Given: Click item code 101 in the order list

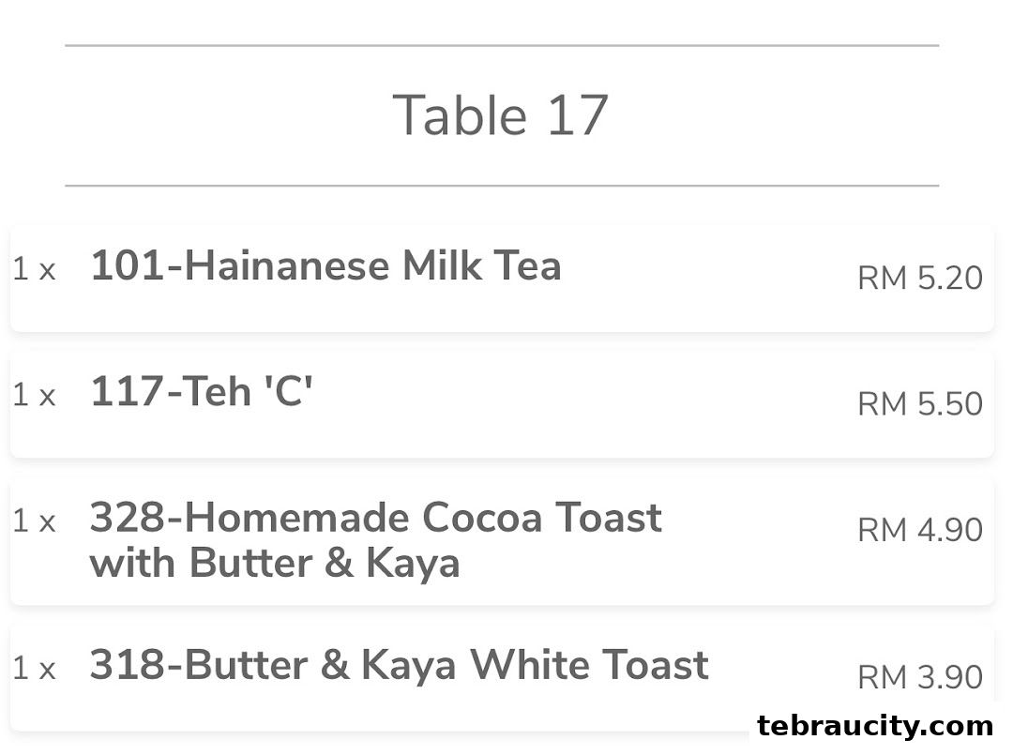Looking at the screenshot, I should pos(127,267).
